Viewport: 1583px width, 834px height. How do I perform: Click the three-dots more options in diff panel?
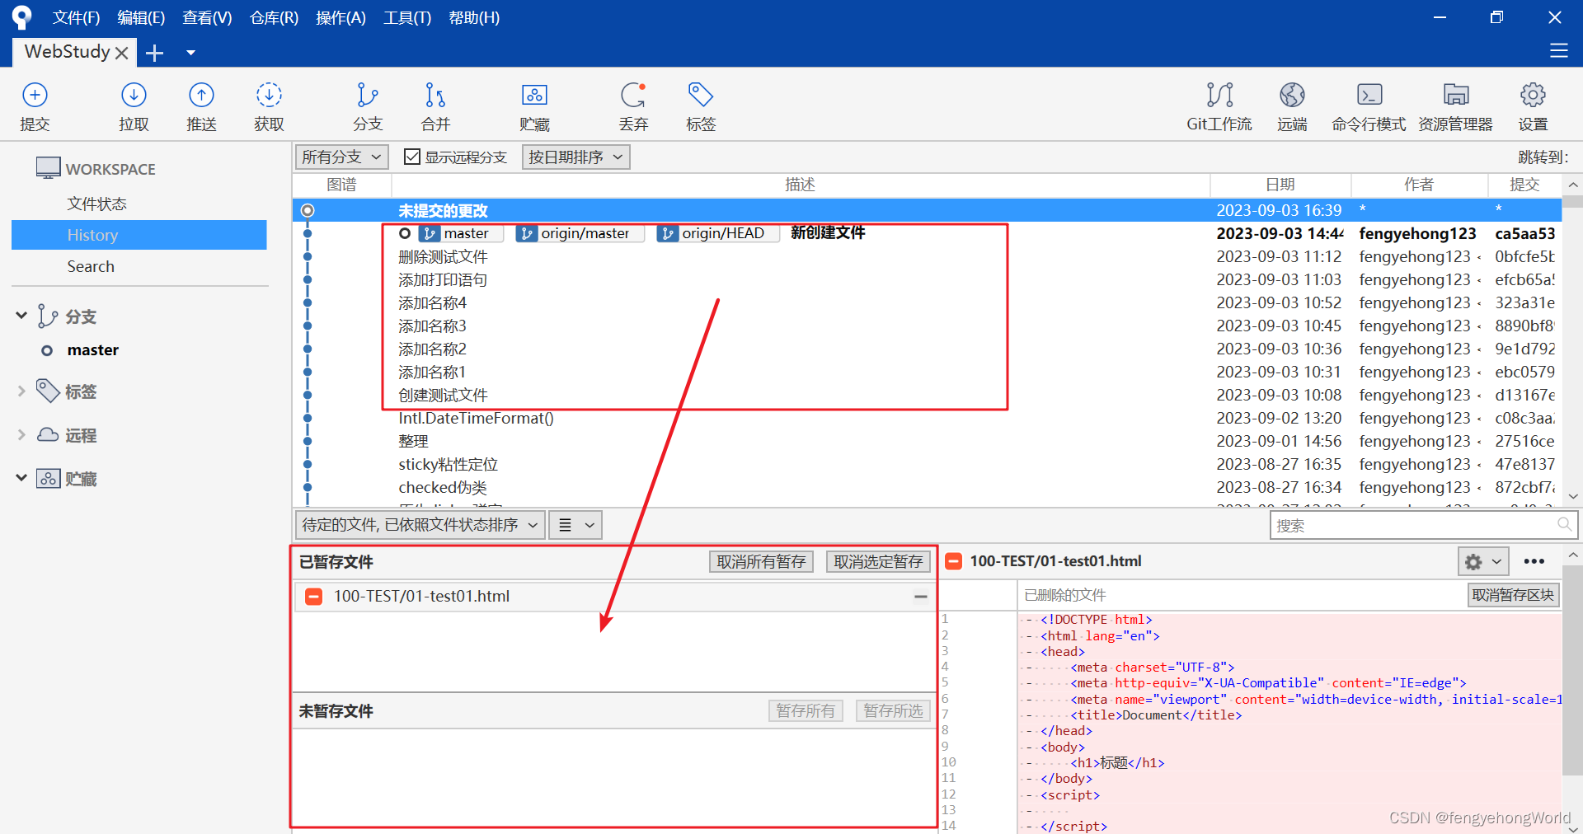coord(1534,561)
